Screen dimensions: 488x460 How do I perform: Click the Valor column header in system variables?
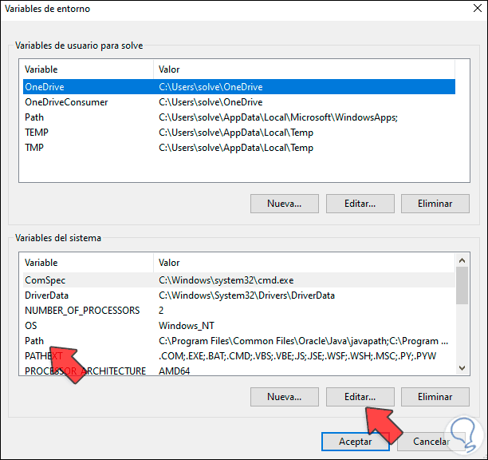pyautogui.click(x=303, y=263)
